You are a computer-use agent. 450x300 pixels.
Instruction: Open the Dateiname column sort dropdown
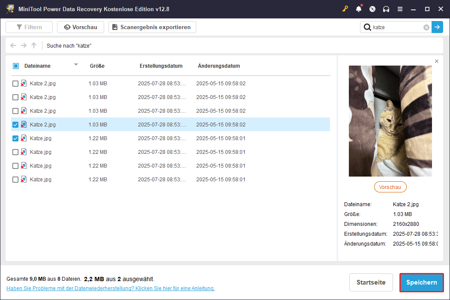pyautogui.click(x=76, y=66)
